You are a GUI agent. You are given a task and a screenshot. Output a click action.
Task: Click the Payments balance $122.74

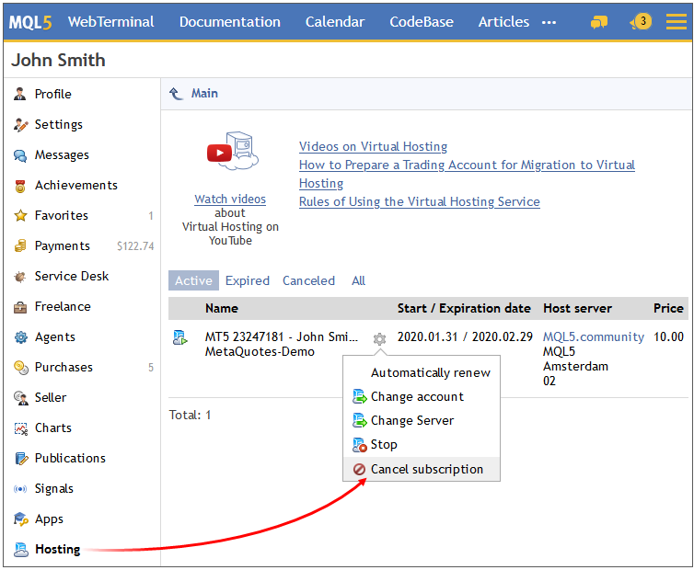click(x=135, y=246)
